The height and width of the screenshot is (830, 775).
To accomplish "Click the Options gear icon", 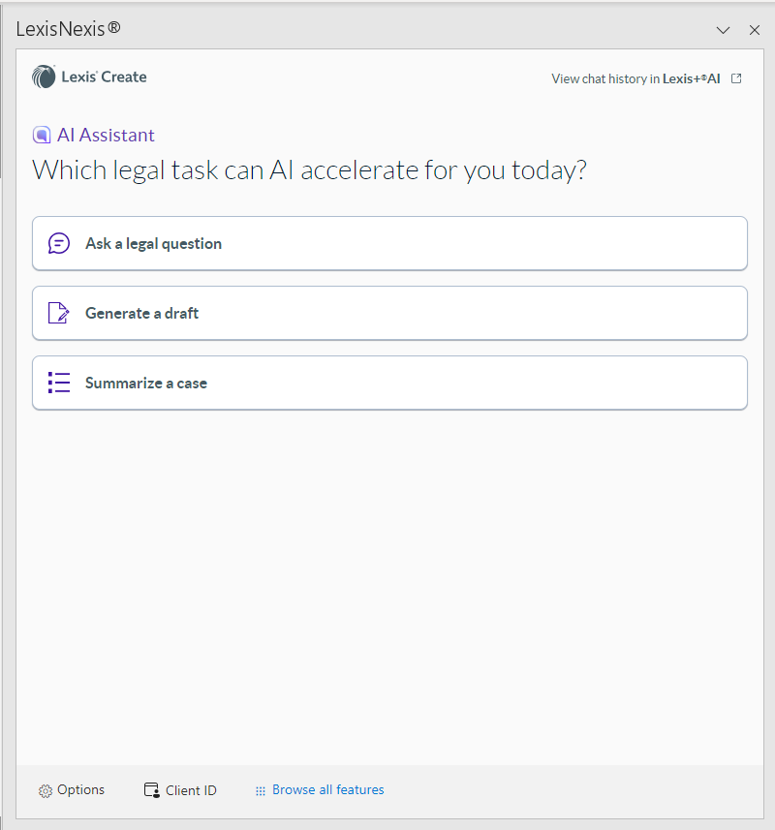I will [x=46, y=791].
